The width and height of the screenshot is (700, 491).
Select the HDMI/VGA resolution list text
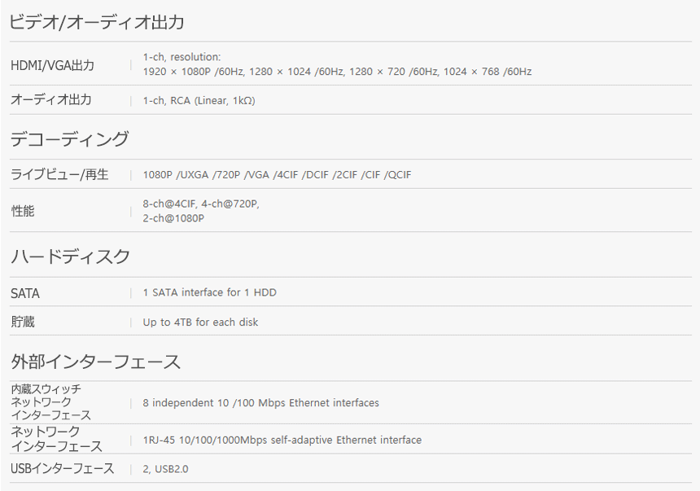pos(337,72)
